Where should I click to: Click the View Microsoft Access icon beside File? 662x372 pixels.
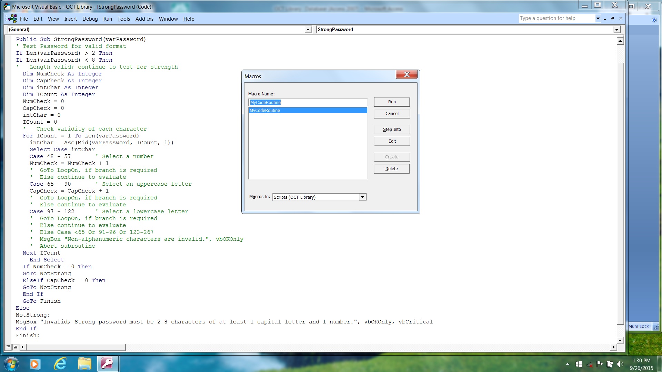12,19
